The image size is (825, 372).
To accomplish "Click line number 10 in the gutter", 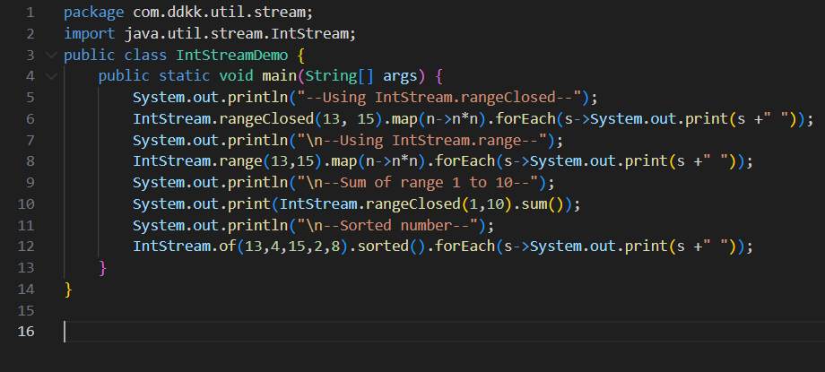I will 26,204.
